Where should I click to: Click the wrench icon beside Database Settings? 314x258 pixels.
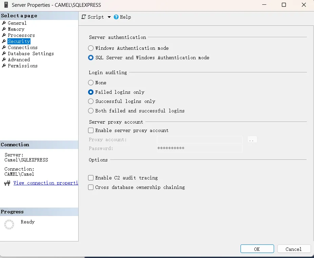(4, 53)
